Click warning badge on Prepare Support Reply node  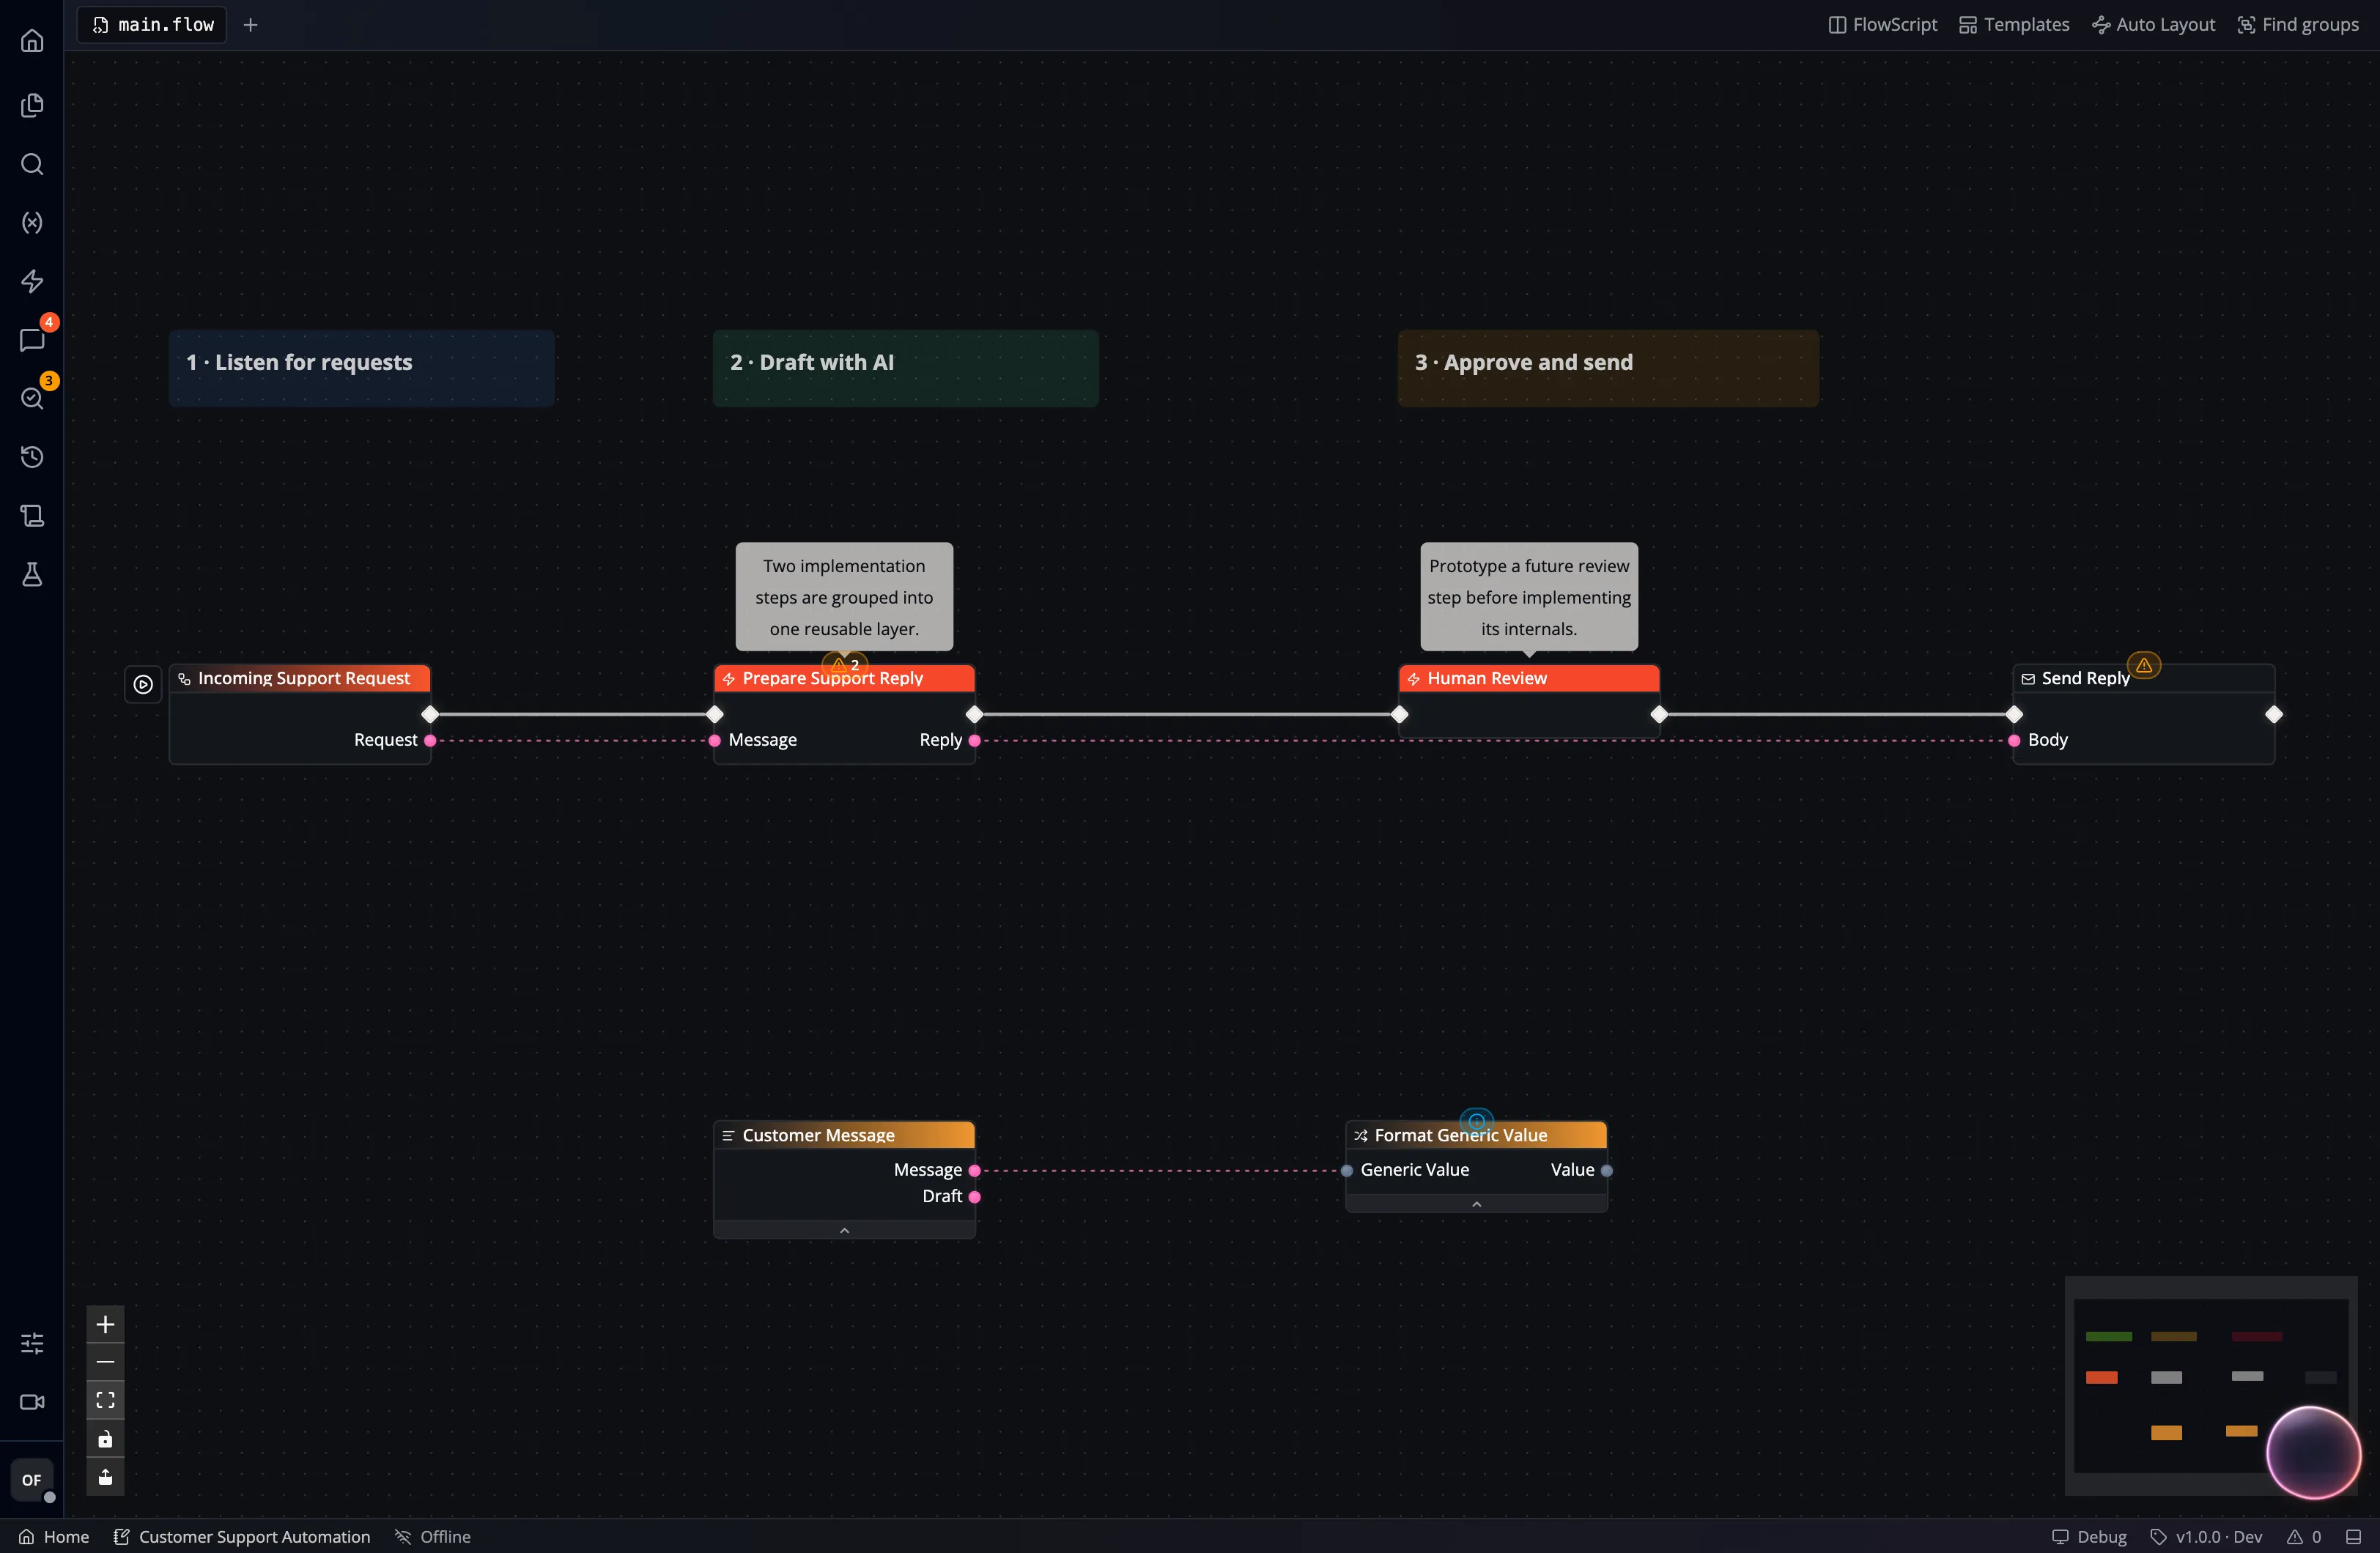(x=845, y=664)
